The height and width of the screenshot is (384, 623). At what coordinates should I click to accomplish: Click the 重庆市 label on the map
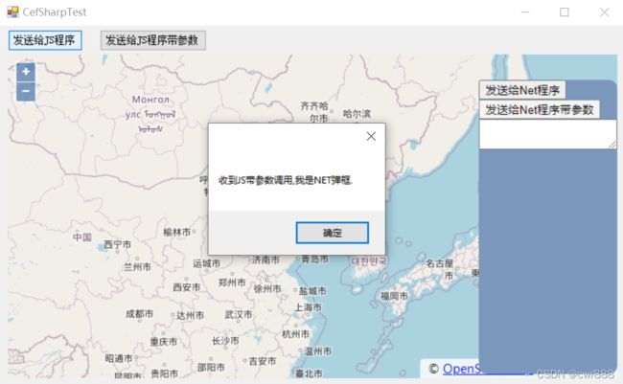pos(164,342)
